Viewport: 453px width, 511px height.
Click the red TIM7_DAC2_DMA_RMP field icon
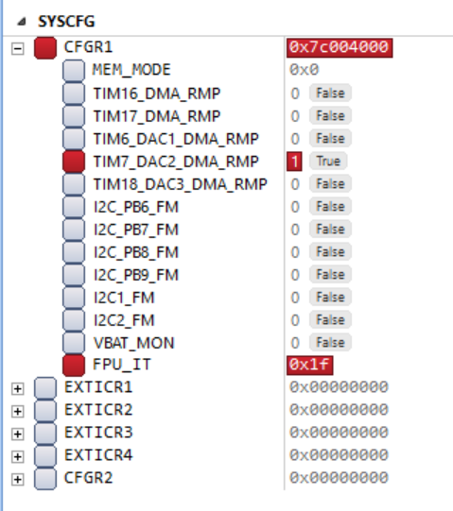(x=74, y=162)
